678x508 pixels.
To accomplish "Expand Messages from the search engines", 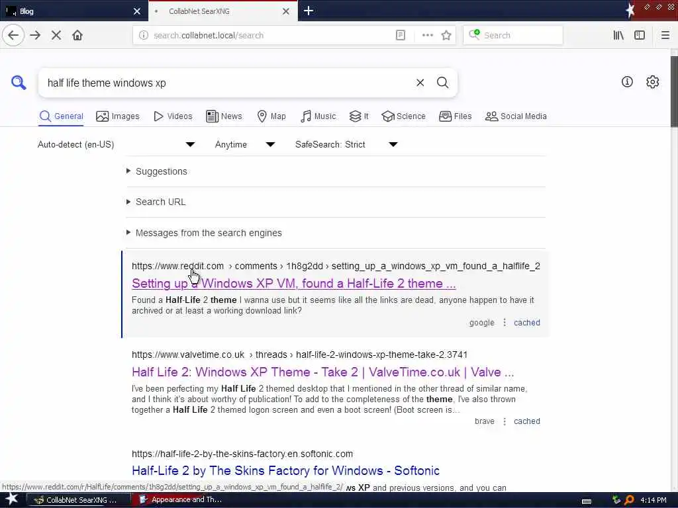I will [209, 233].
